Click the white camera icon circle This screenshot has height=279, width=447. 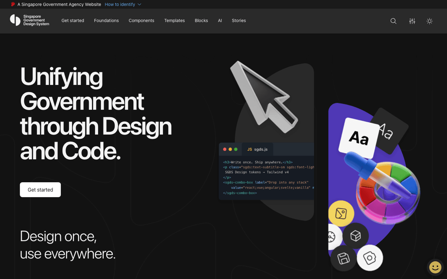point(370,258)
